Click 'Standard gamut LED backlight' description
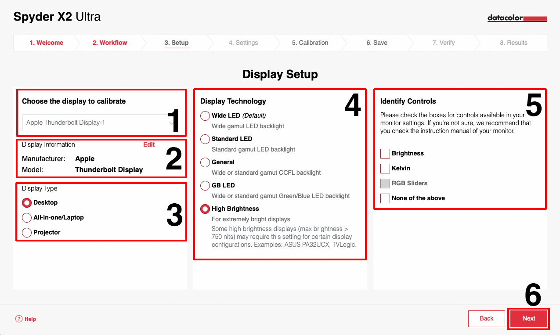Screen dimensions: 560x335 [253, 149]
